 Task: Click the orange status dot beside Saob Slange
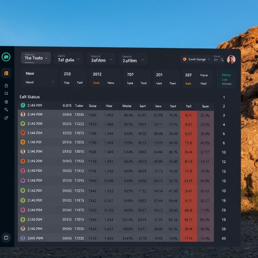click(184, 59)
